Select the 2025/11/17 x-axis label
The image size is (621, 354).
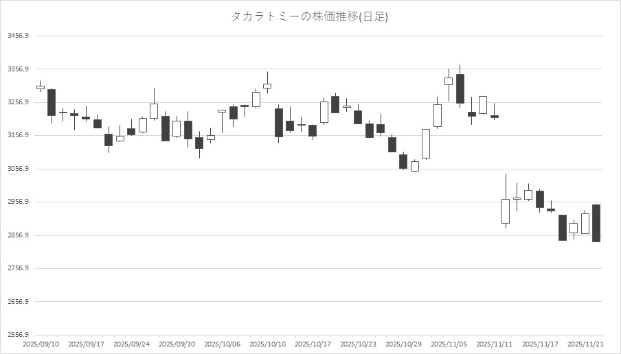(539, 344)
